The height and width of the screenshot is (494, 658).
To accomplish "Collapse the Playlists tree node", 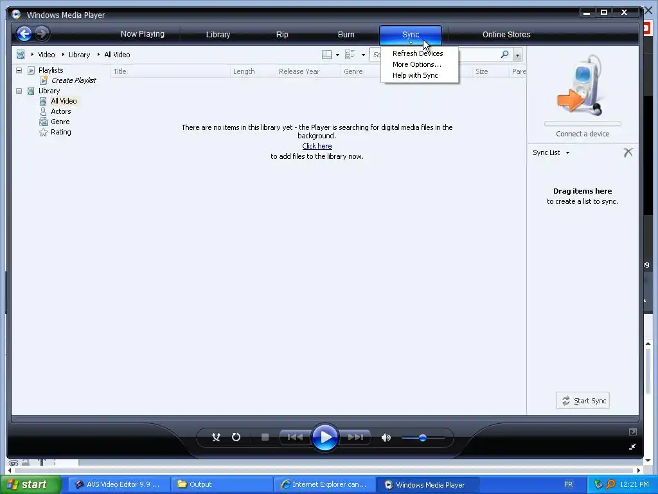I will 19,70.
